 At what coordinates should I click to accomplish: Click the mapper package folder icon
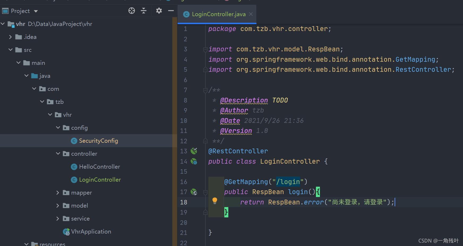[x=66, y=193]
